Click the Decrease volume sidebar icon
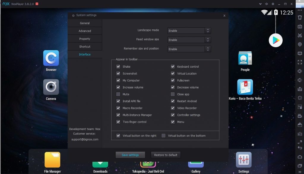Screen dimensions: 304x174 click(300, 80)
